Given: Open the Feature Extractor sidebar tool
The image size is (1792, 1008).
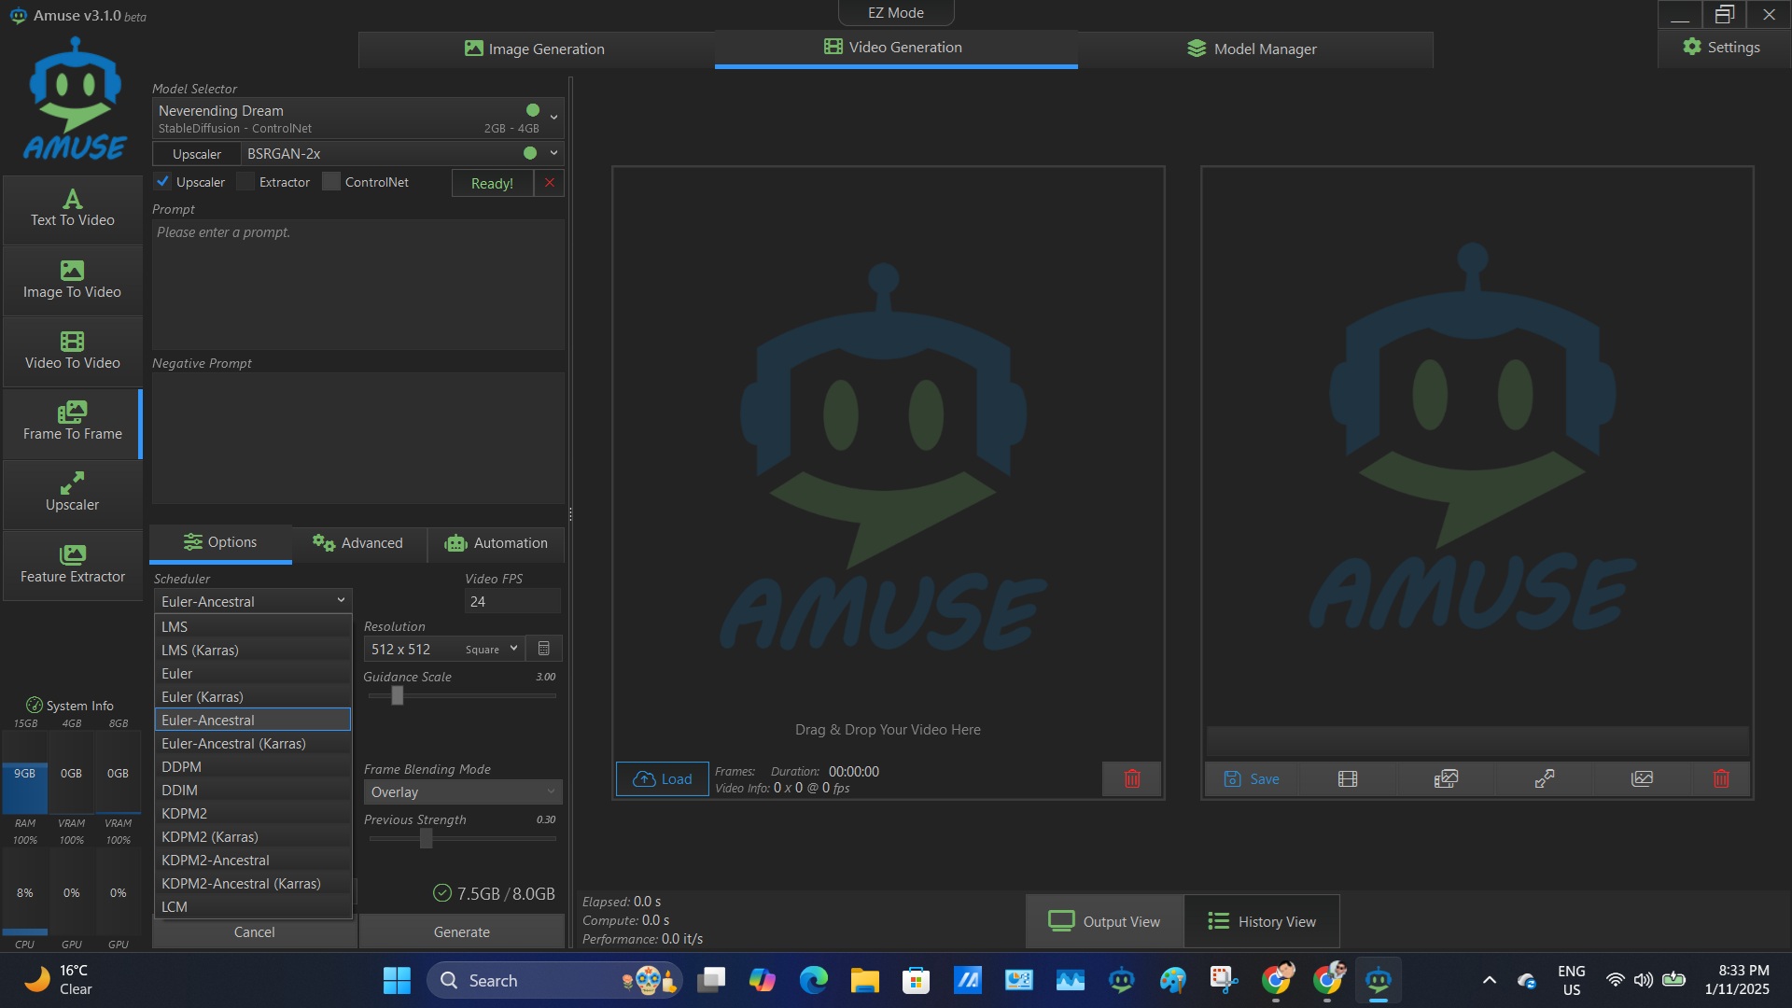Looking at the screenshot, I should (x=72, y=565).
